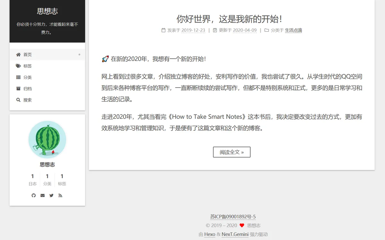Click the tags icon beside 标签
Viewport: 385px width, 240px height.
tap(18, 66)
